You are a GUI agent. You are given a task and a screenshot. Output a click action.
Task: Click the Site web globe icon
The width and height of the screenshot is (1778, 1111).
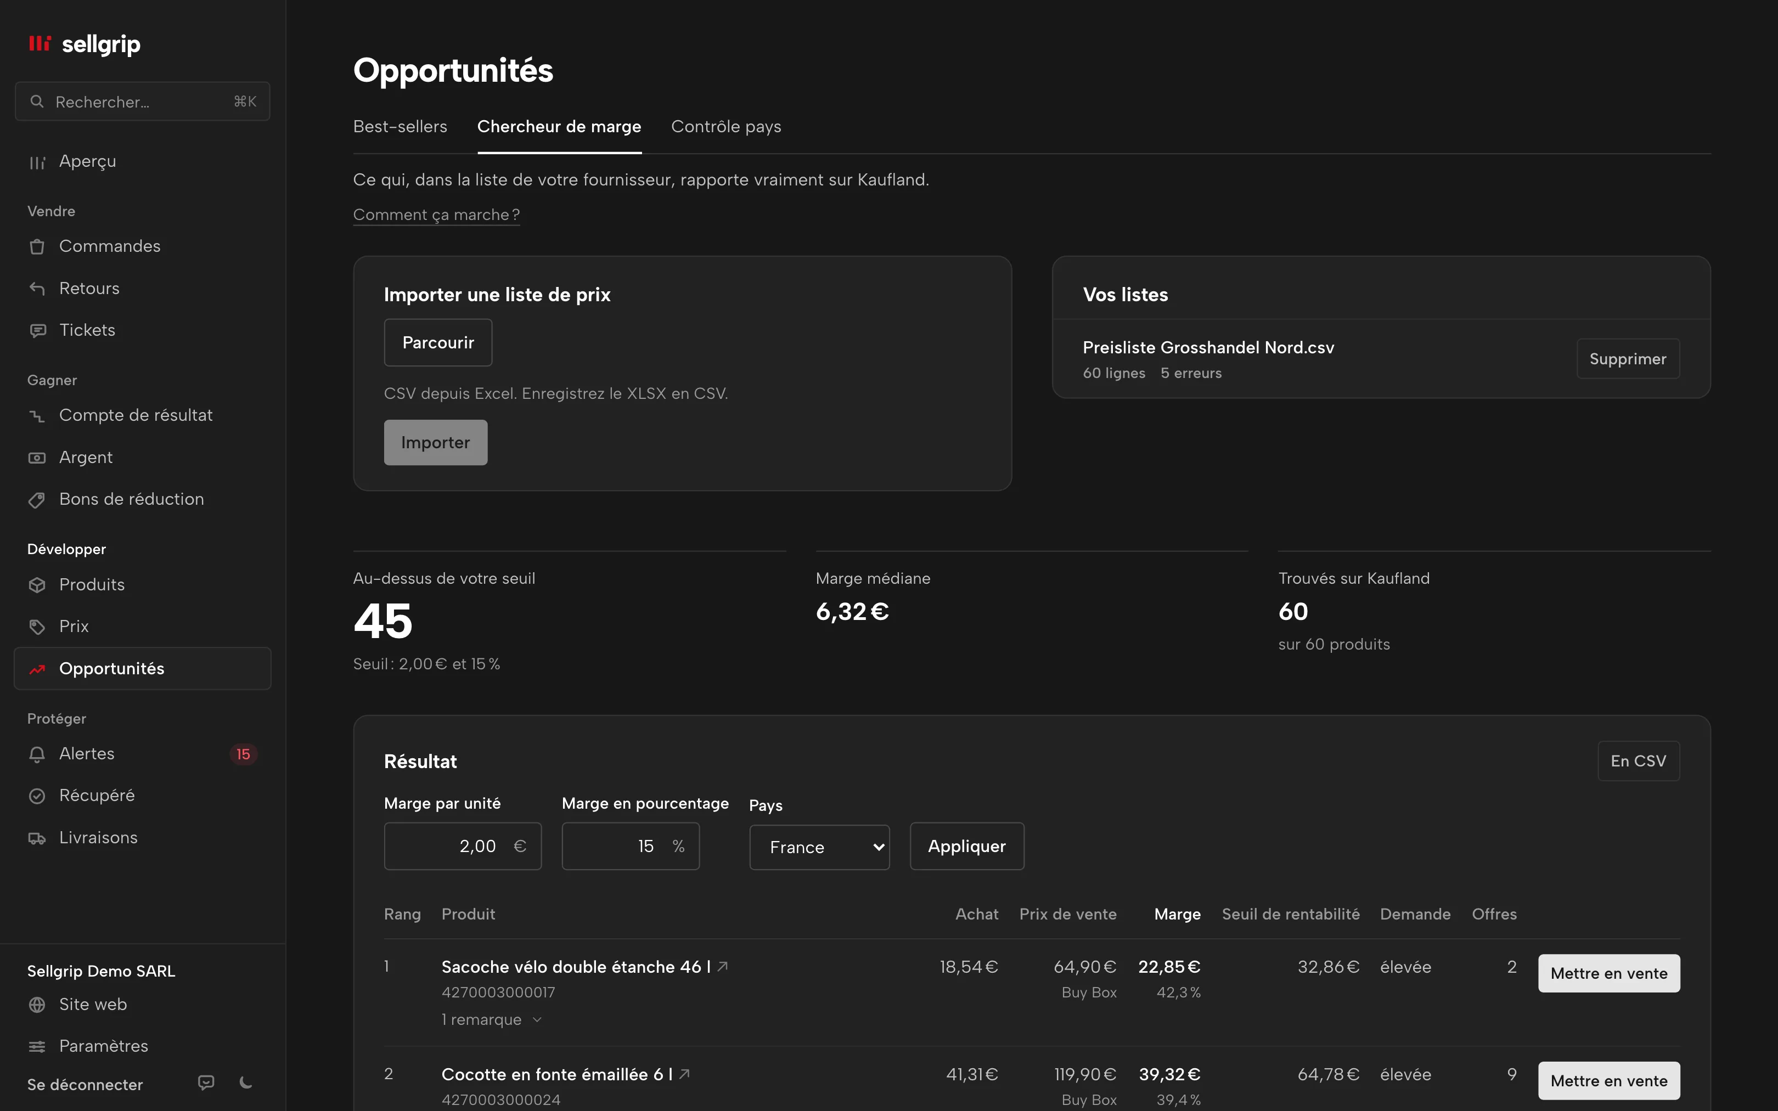pyautogui.click(x=37, y=1005)
